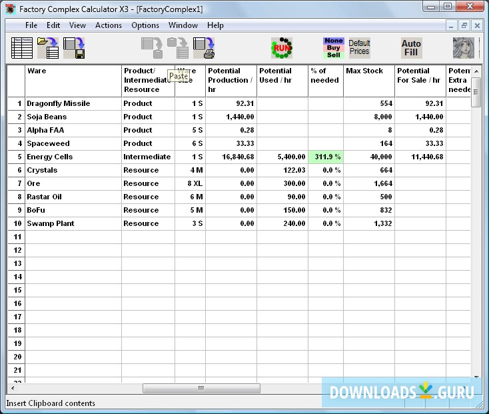Click the 1,664 max stock cell for Ore
Viewport: 489px width, 414px height.
point(369,183)
